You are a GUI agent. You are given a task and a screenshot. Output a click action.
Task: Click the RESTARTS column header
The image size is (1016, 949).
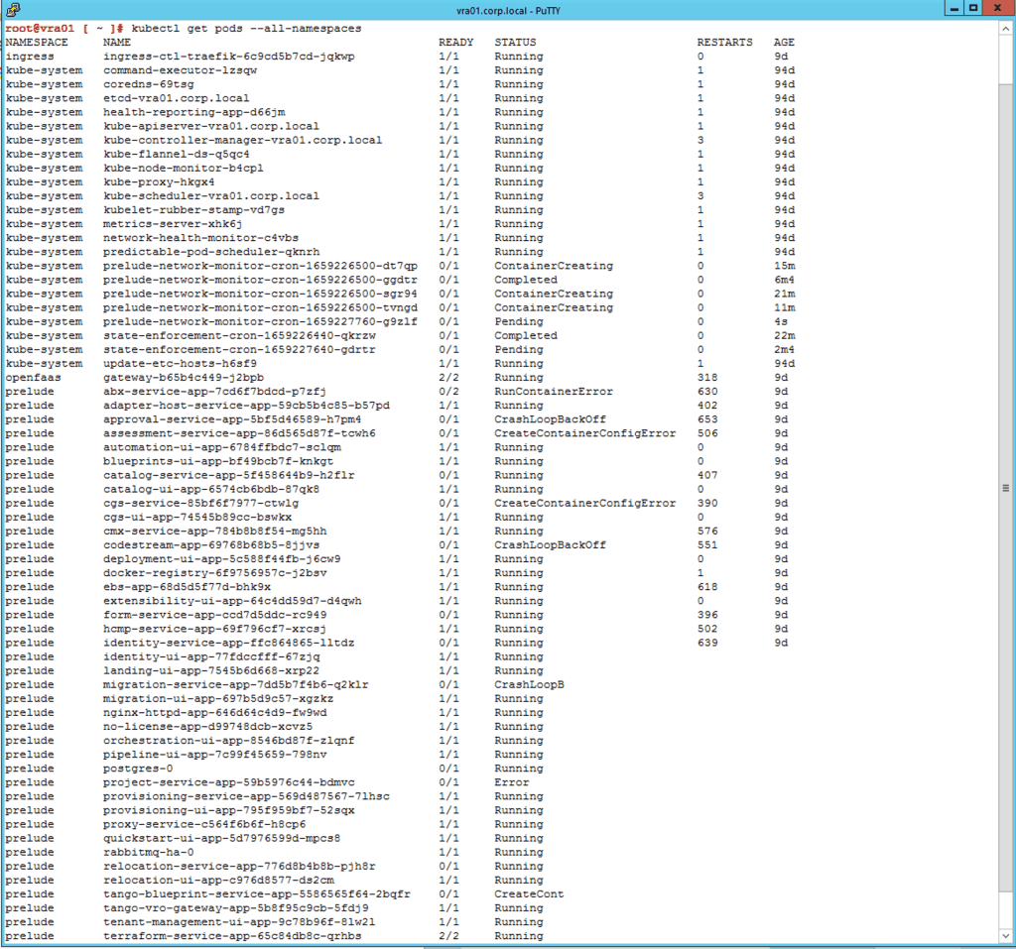pos(724,43)
